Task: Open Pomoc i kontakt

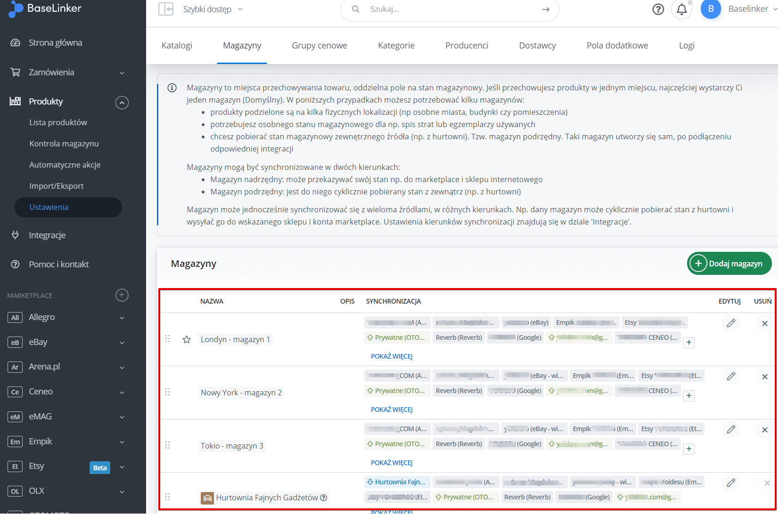Action: [x=59, y=265]
